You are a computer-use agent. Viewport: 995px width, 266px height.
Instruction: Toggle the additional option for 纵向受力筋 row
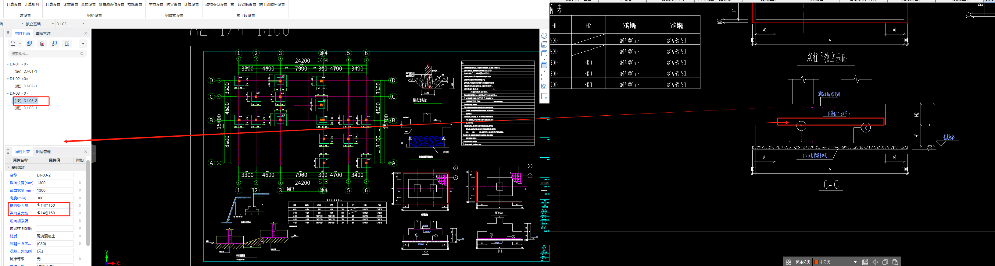80,213
